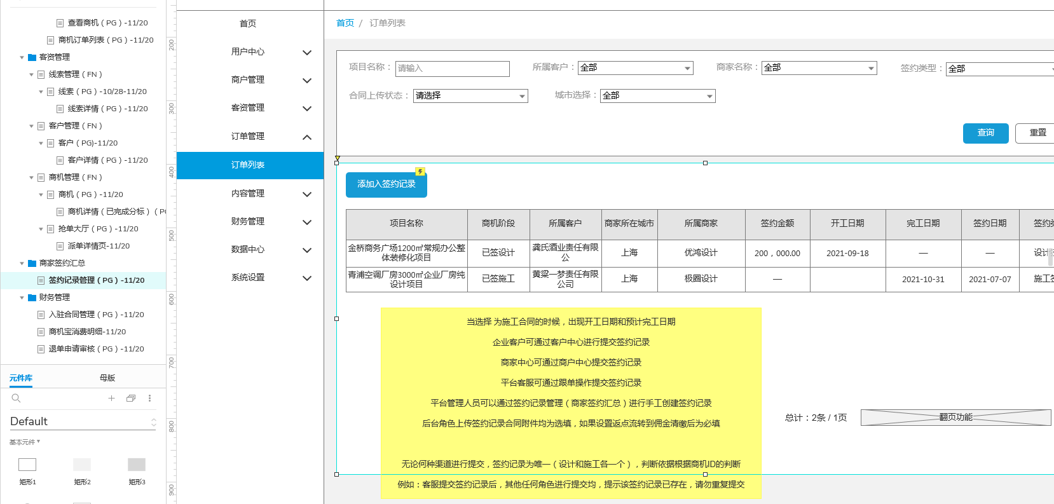This screenshot has height=504, width=1054.
Task: Select the 极圈设计 table cell
Action: 701,279
